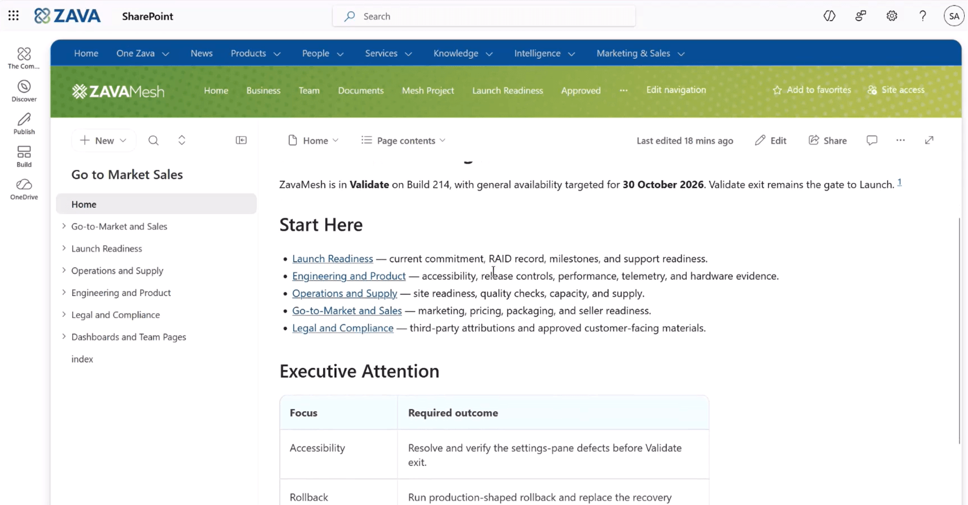Click the search icon in the pages panel
Screen dimensions: 968x505
coord(153,140)
